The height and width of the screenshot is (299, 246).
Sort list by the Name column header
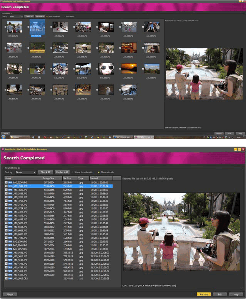[23, 178]
